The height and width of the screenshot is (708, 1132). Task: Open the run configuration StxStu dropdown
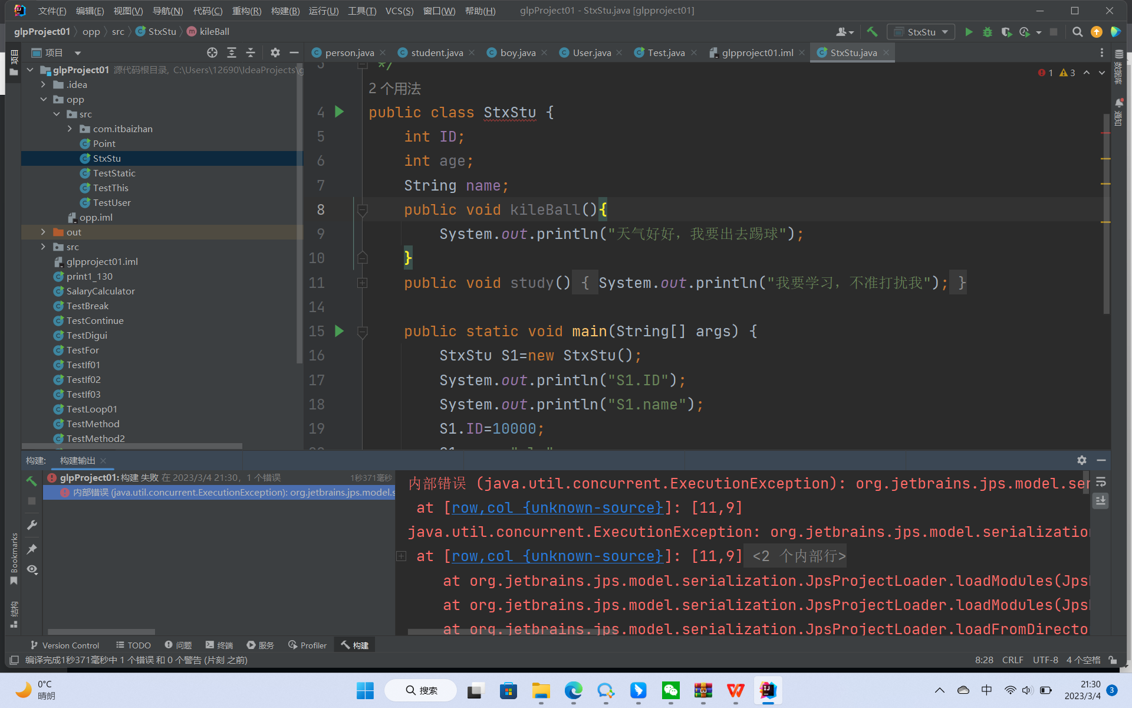coord(921,32)
